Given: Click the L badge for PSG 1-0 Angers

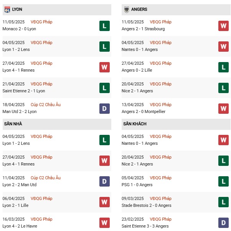Looking at the screenshot, I should tap(223, 181).
